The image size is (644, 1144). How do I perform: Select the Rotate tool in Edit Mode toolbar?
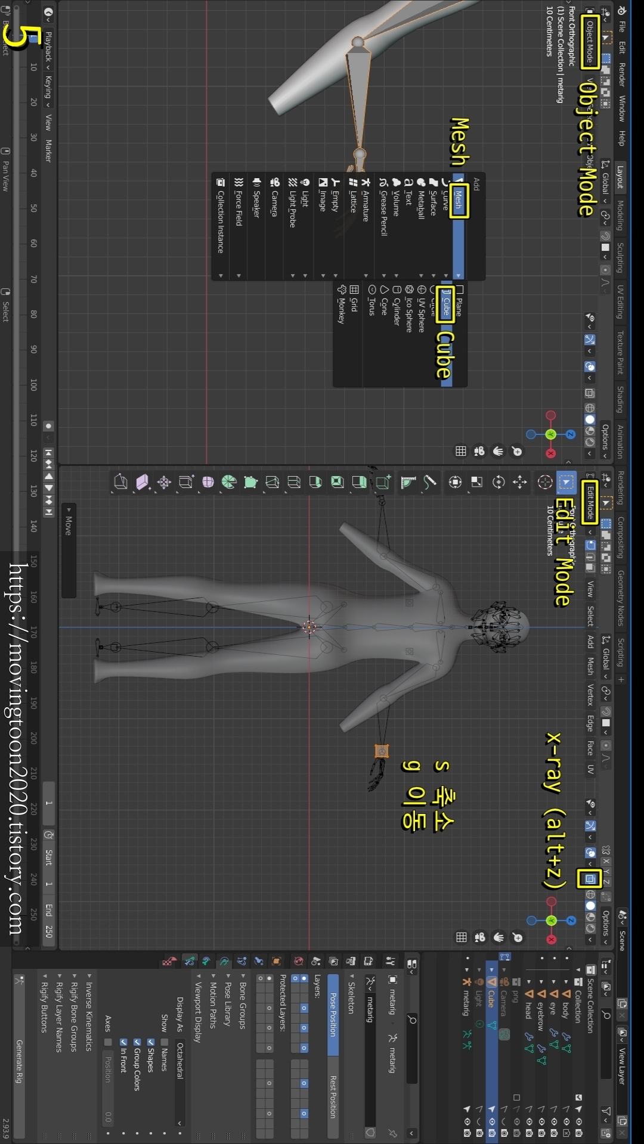[499, 482]
